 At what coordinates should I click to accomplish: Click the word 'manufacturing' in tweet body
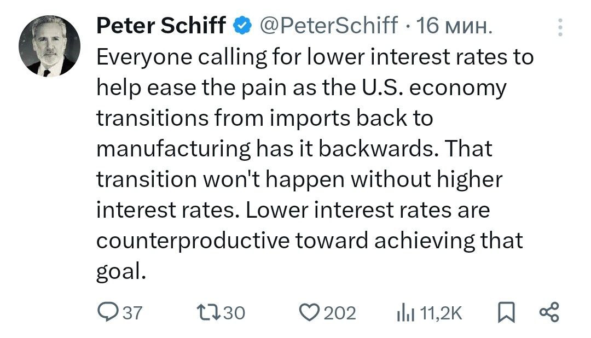click(x=173, y=149)
